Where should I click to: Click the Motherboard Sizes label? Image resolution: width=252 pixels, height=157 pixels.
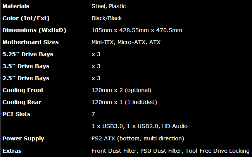31,42
